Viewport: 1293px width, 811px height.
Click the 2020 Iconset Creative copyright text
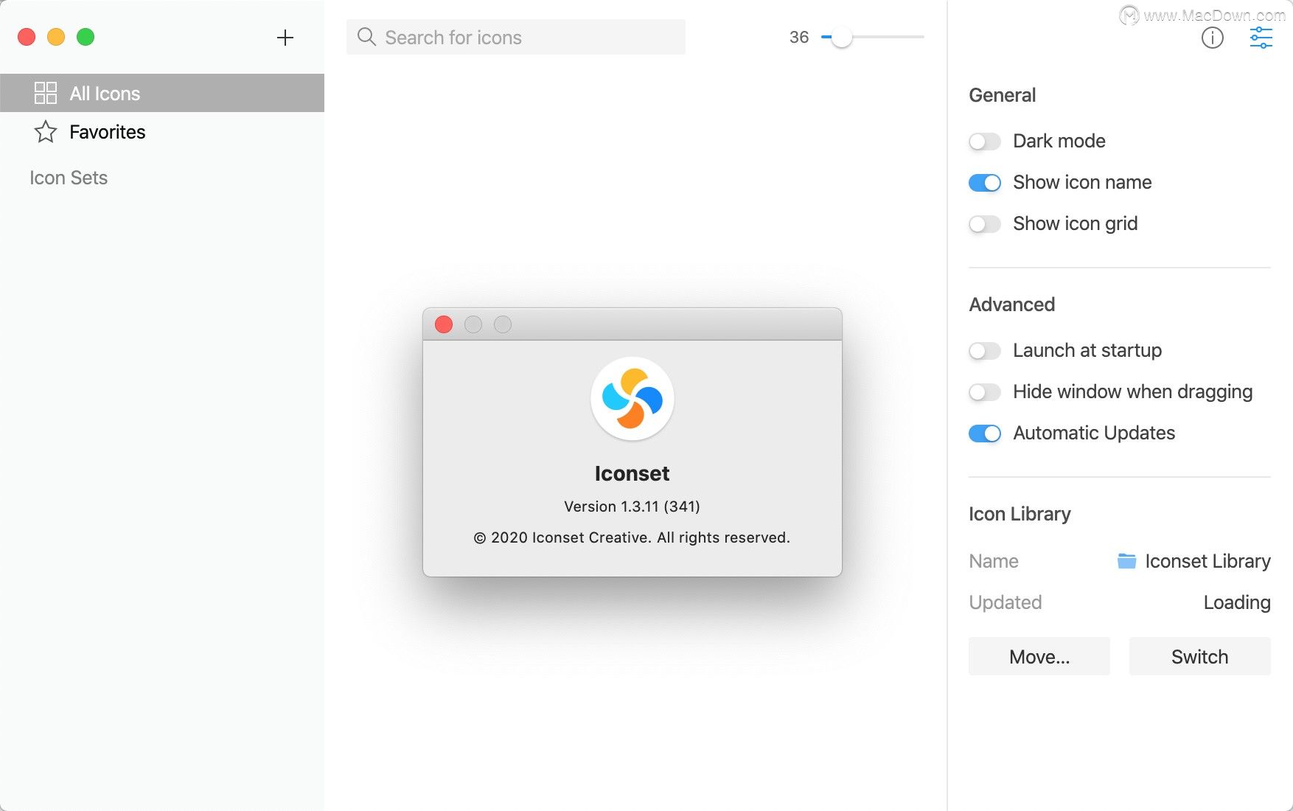pyautogui.click(x=632, y=537)
